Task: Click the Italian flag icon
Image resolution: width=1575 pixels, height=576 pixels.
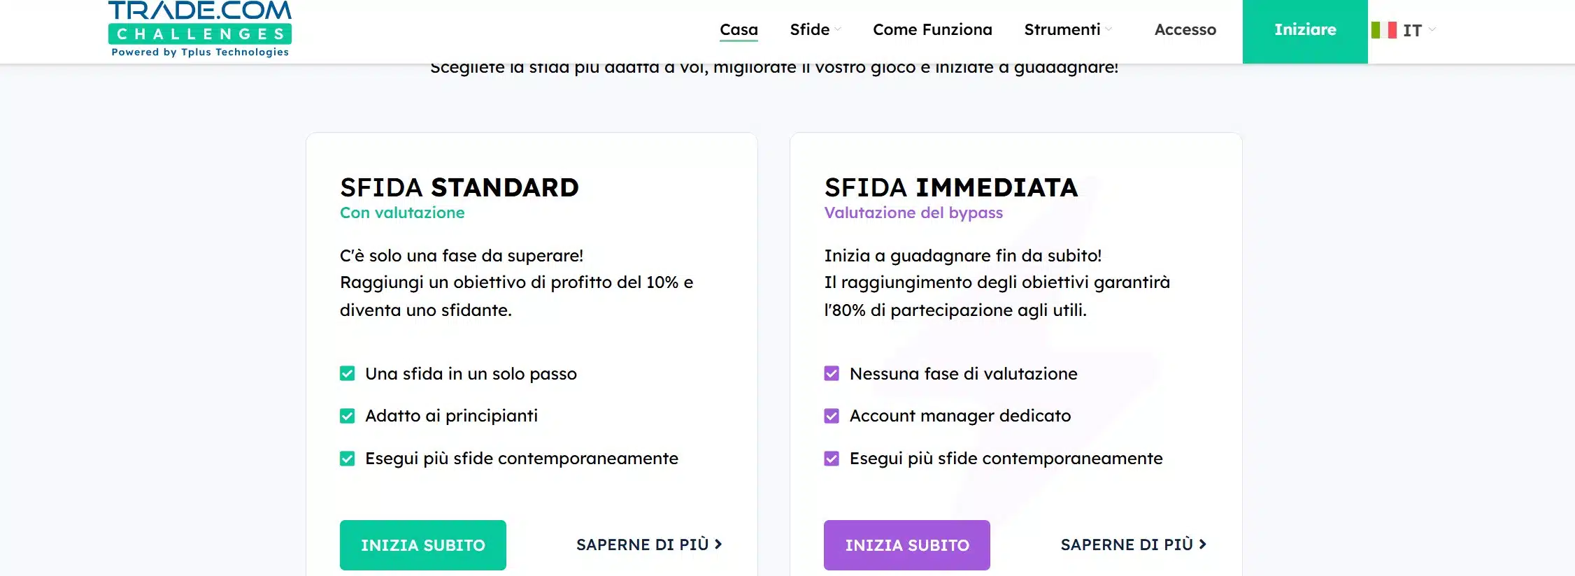Action: pos(1383,30)
